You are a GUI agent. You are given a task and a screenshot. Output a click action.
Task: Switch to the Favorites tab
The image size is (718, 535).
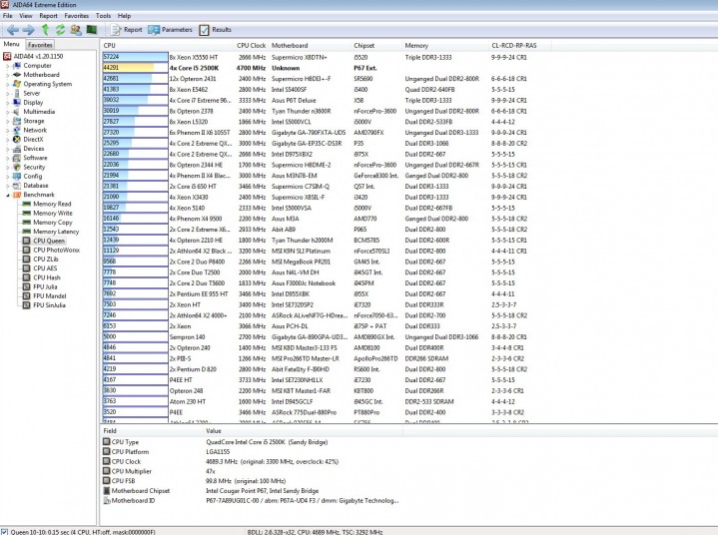click(40, 45)
